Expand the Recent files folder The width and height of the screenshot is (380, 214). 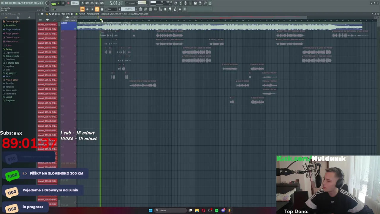[11, 25]
